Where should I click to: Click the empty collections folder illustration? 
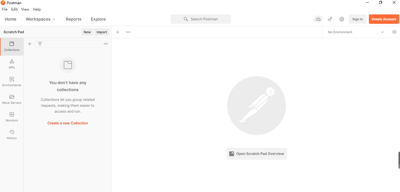[68, 65]
